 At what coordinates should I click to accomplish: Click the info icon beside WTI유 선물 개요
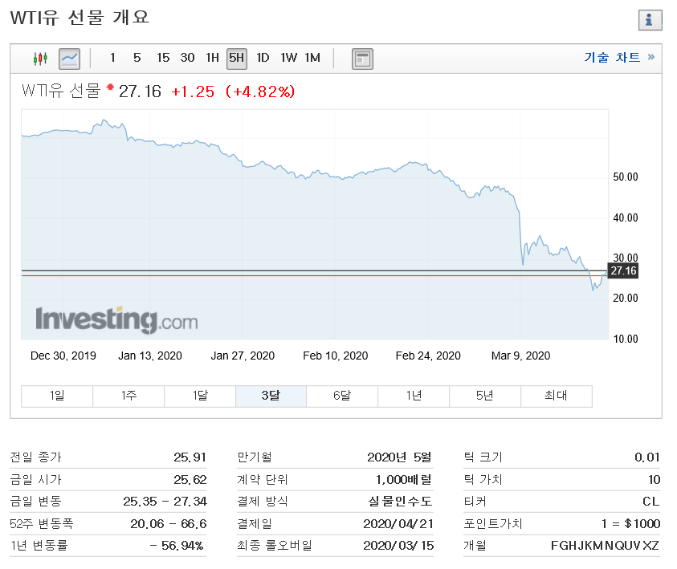coord(650,20)
